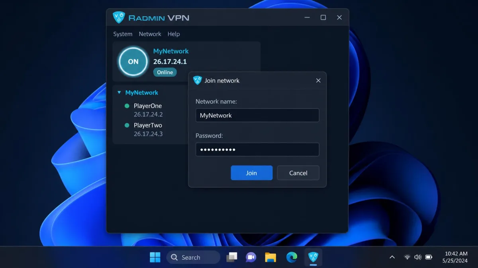478x268 pixels.
Task: Focus the Network name input field
Action: tap(257, 116)
